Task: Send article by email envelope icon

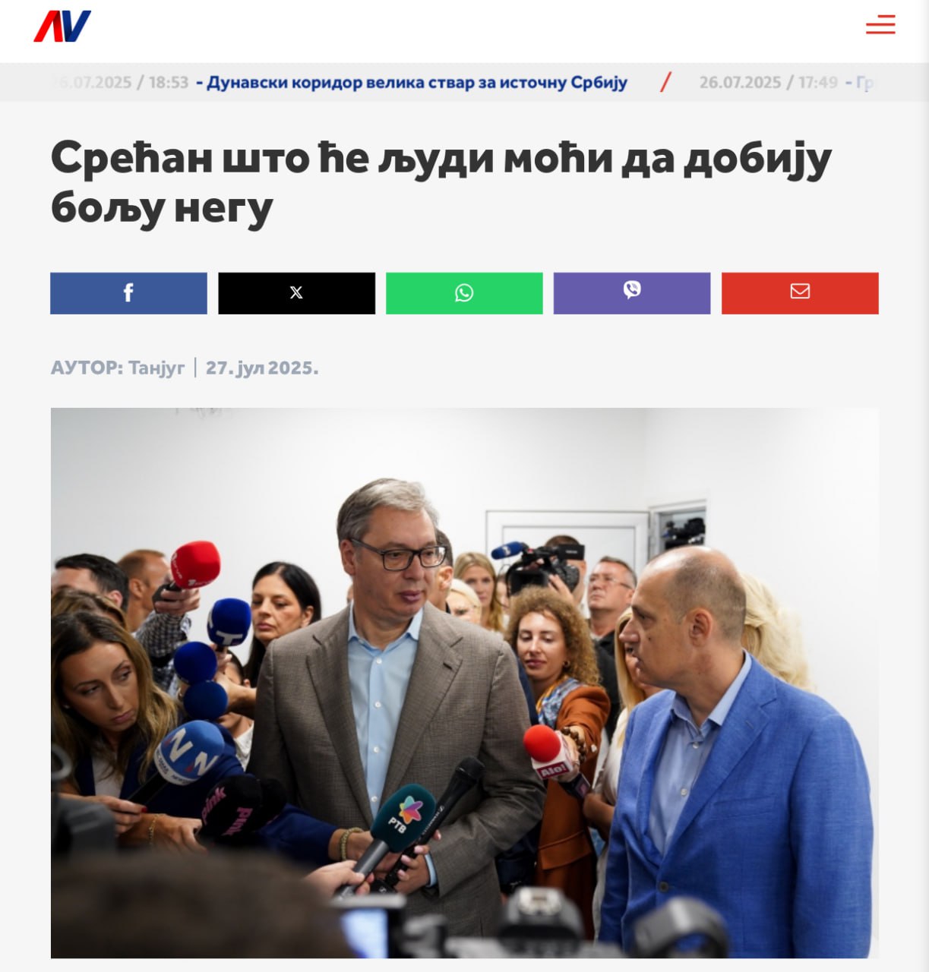Action: click(800, 293)
